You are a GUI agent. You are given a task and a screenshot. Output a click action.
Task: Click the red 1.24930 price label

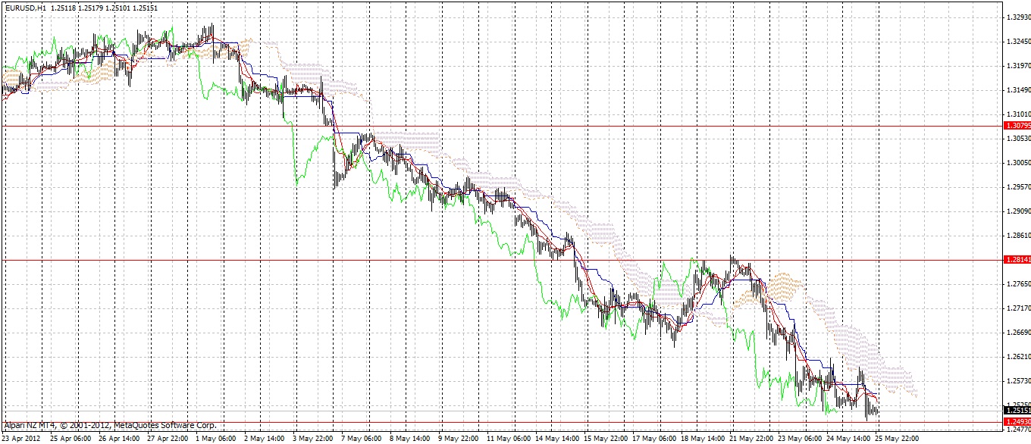point(1016,421)
